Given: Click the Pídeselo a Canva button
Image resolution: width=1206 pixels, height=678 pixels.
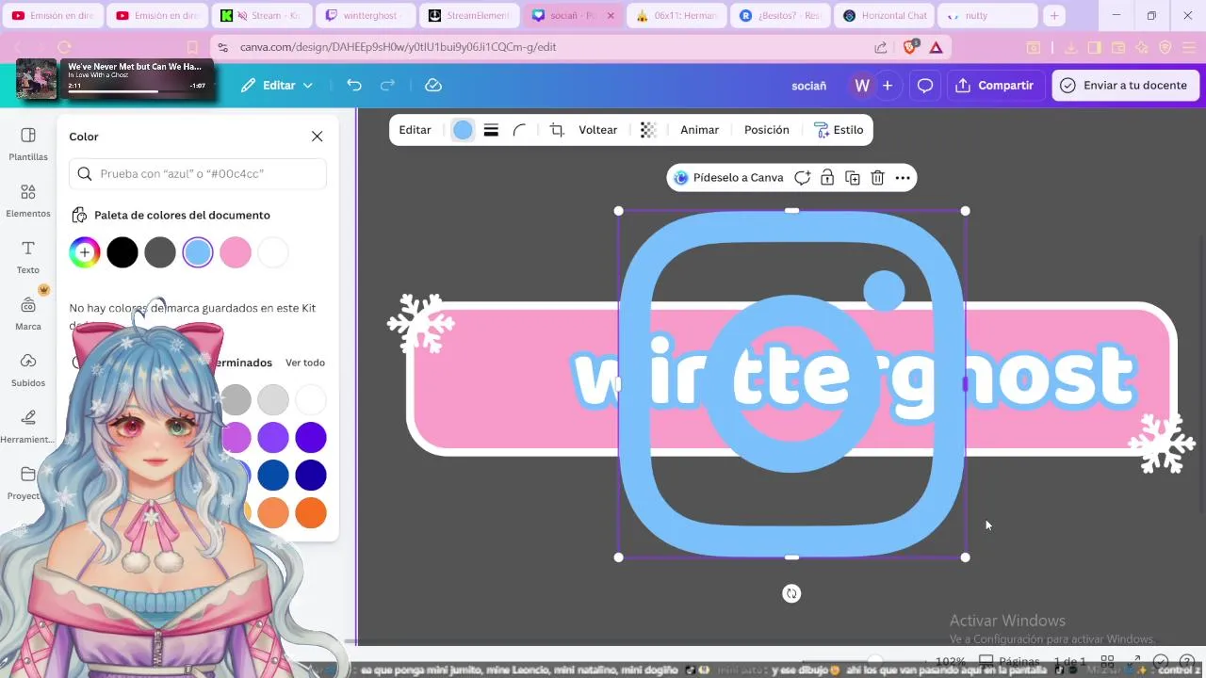Looking at the screenshot, I should (729, 178).
